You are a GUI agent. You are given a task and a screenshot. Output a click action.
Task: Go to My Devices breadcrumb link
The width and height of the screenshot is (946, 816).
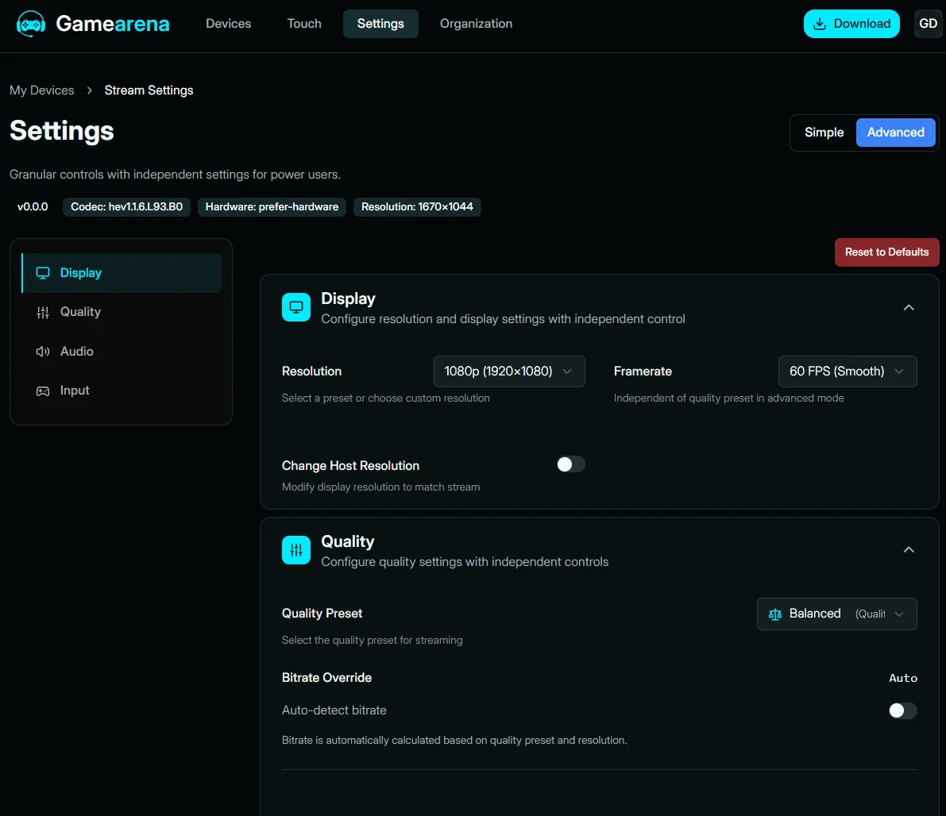click(41, 90)
